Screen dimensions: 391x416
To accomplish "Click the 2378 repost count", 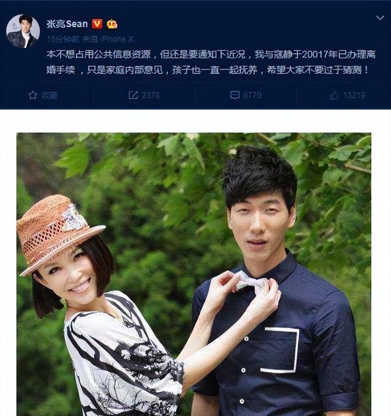I will click(x=150, y=95).
